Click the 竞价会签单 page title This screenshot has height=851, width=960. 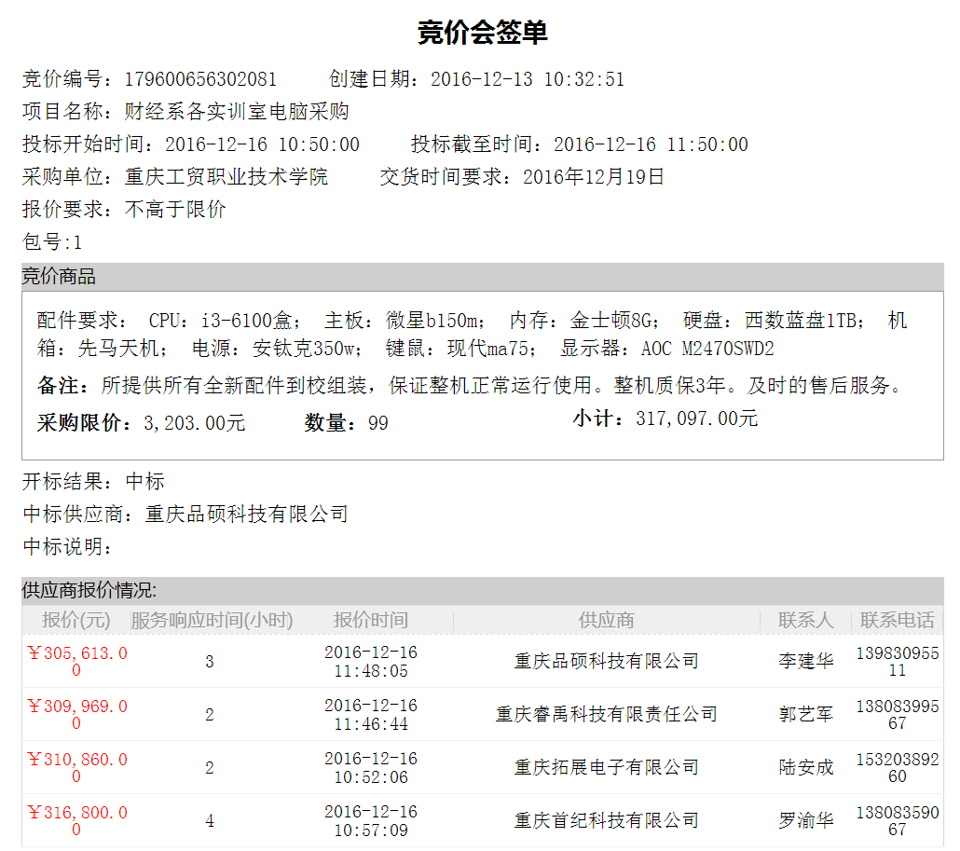[x=482, y=33]
